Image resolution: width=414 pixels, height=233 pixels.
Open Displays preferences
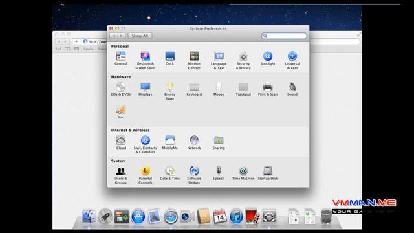(x=145, y=89)
